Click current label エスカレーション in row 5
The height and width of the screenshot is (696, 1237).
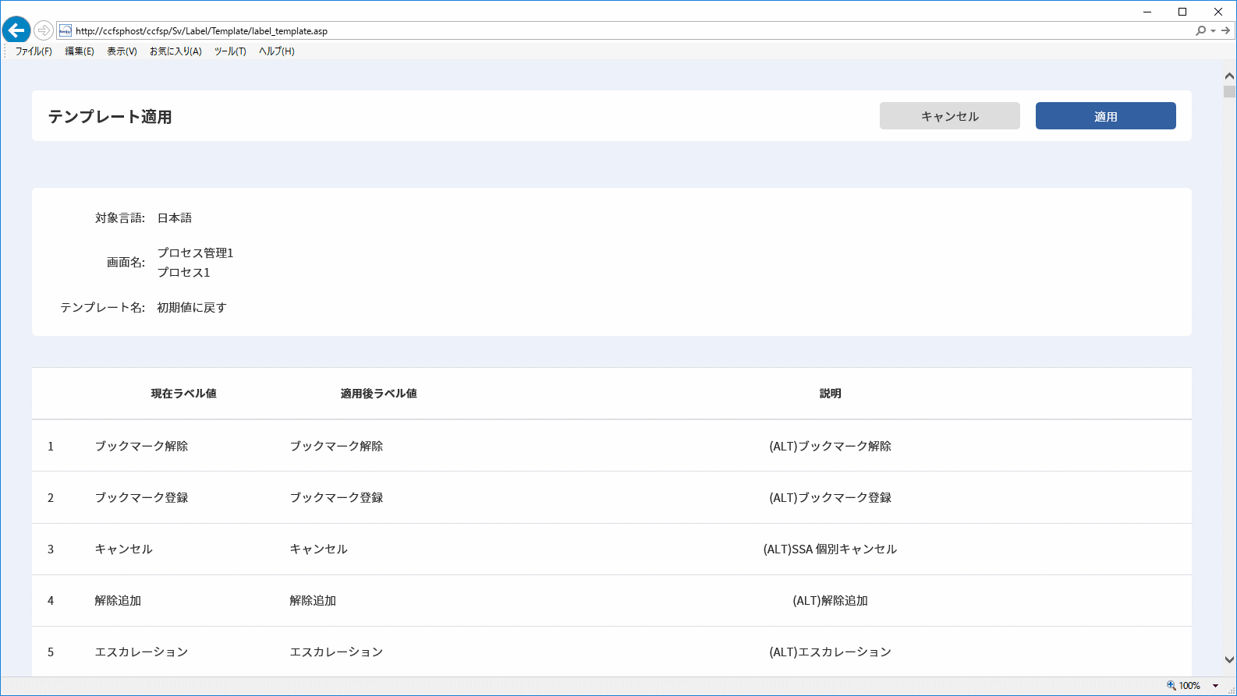pos(142,652)
